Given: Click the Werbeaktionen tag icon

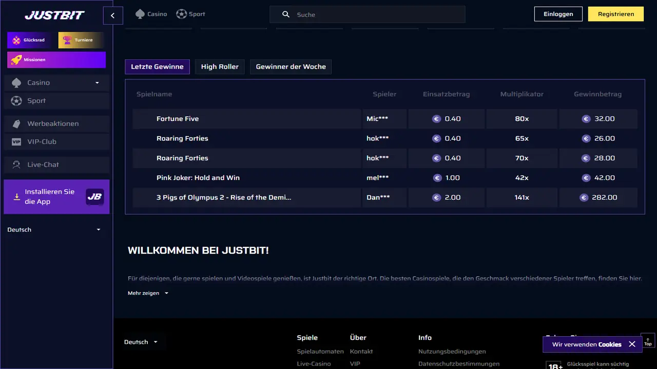Looking at the screenshot, I should pos(16,124).
